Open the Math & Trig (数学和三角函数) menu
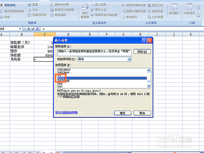The height and width of the screenshot is (153, 204). 63,10
